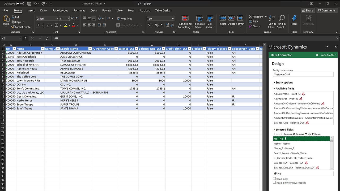Click the Redo arrow icon
Image resolution: width=340 pixels, height=191 pixels.
coord(43,4)
